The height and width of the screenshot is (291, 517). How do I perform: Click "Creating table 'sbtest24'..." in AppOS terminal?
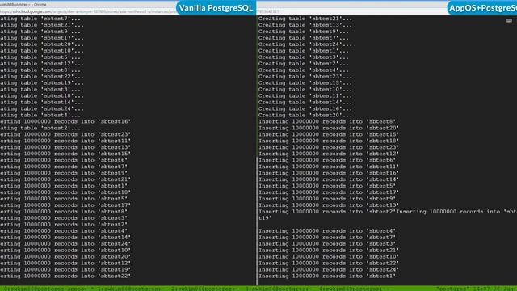(305, 44)
